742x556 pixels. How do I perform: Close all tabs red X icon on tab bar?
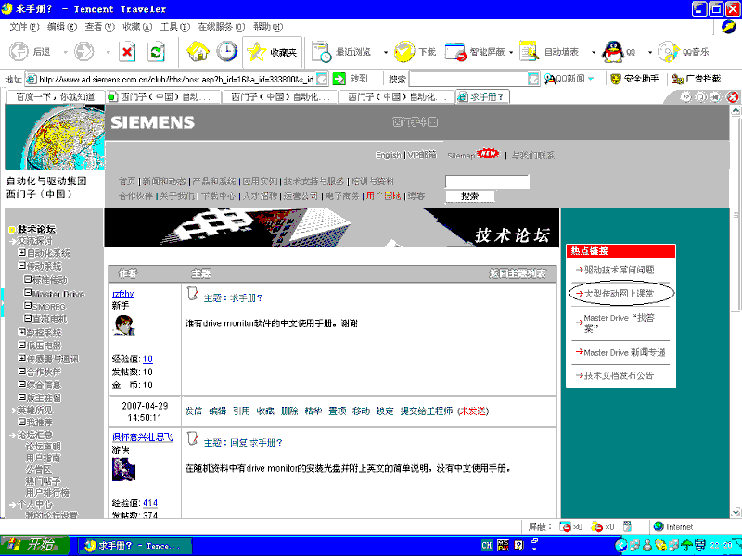732,97
